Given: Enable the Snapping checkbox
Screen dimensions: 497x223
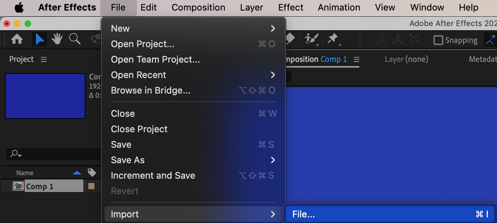Looking at the screenshot, I should coord(438,40).
